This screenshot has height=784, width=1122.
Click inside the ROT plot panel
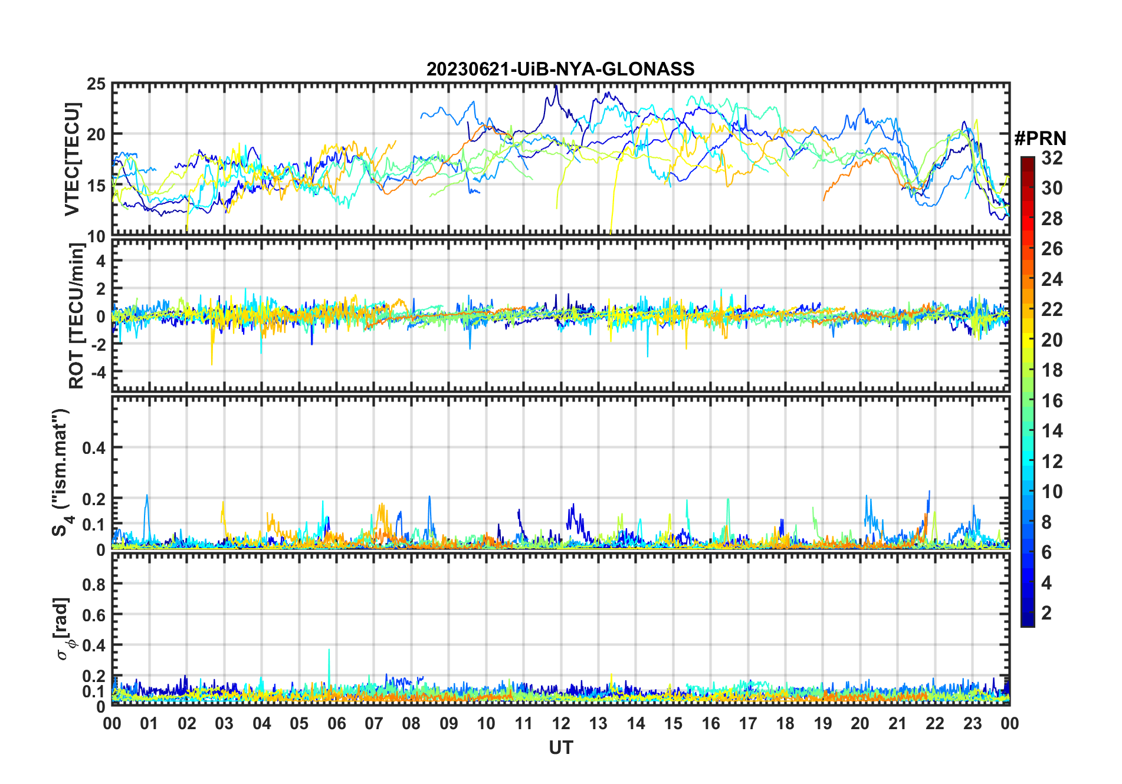pyautogui.click(x=560, y=315)
